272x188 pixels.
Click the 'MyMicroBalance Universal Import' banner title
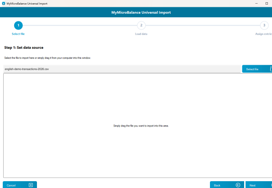pyautogui.click(x=141, y=12)
